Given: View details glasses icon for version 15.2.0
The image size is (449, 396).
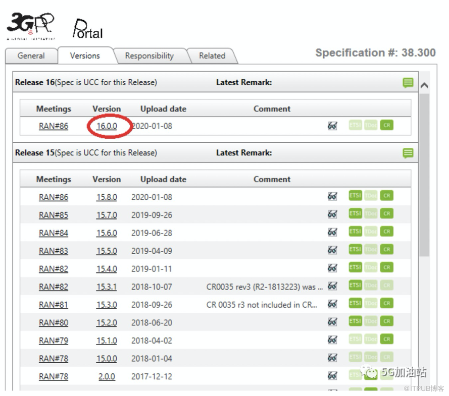Looking at the screenshot, I should click(x=332, y=322).
